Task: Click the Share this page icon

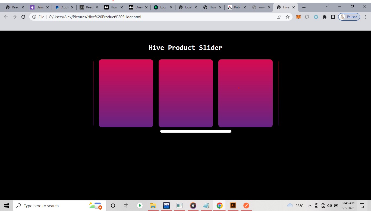Action: (x=279, y=17)
